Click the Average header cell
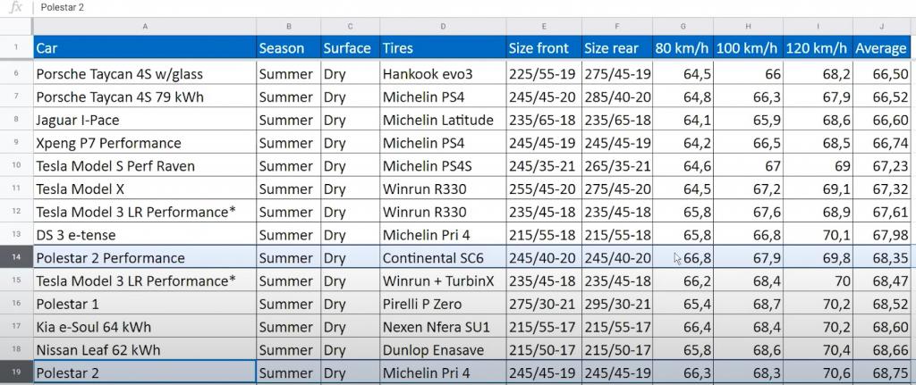The width and height of the screenshot is (916, 385). click(881, 48)
